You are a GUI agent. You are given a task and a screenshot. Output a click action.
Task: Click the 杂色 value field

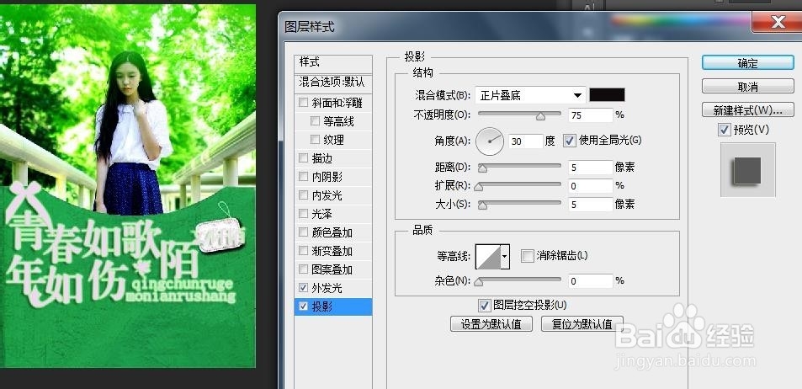point(590,280)
